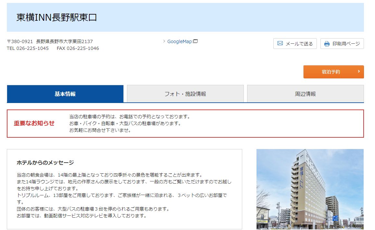Viewport: 375px width, 230px height.
Task: Click the sentence 団体のお客様には、大型バスの駐車場
Action: pos(94,209)
